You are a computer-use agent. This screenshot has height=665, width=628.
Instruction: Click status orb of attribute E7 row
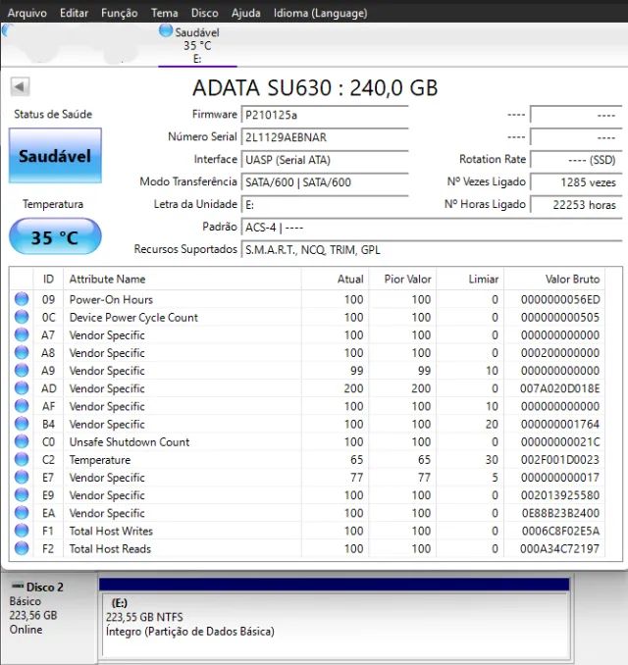22,477
